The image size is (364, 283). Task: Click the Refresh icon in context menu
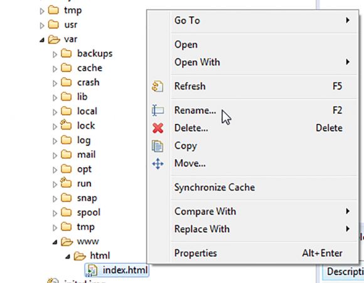click(158, 86)
